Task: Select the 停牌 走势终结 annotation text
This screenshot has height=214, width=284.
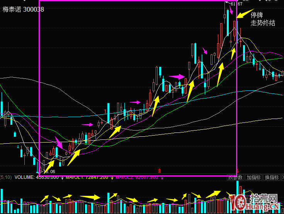Action: [x=263, y=19]
